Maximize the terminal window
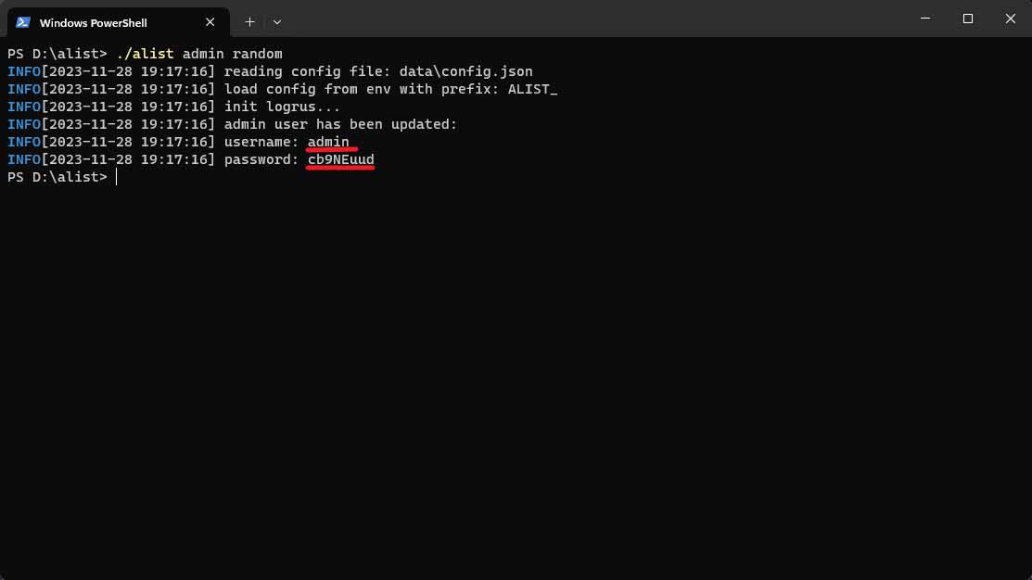The height and width of the screenshot is (580, 1032). pyautogui.click(x=967, y=19)
